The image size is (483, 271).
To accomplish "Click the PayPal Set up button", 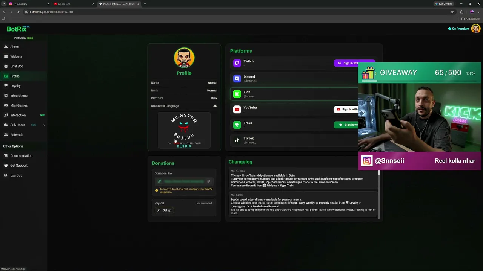I will point(164,210).
